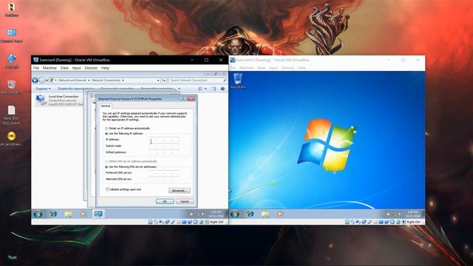473x266 pixels.
Task: Open the Advanced settings button
Action: 179,191
